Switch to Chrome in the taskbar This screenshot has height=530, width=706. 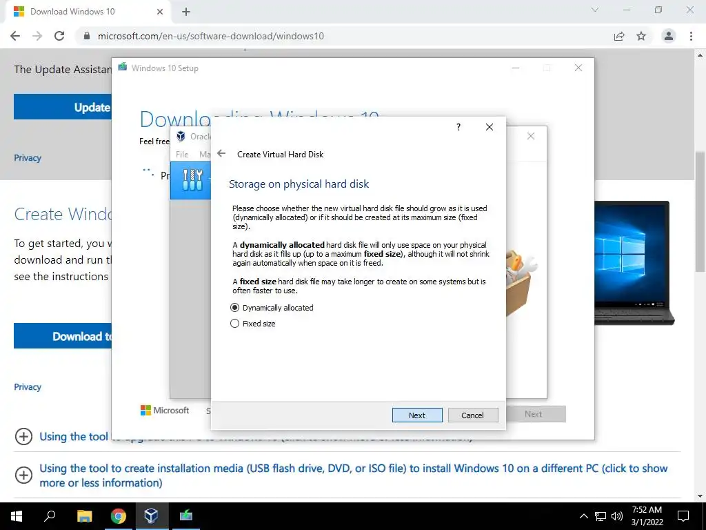tap(118, 516)
